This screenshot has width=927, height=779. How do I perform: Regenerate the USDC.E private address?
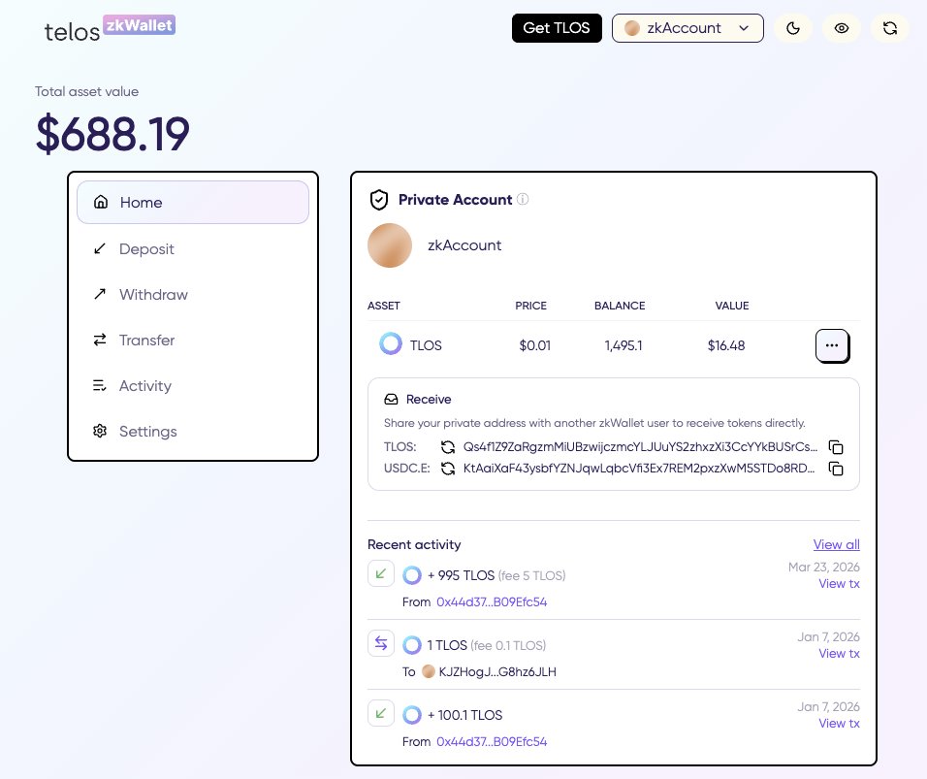(448, 469)
